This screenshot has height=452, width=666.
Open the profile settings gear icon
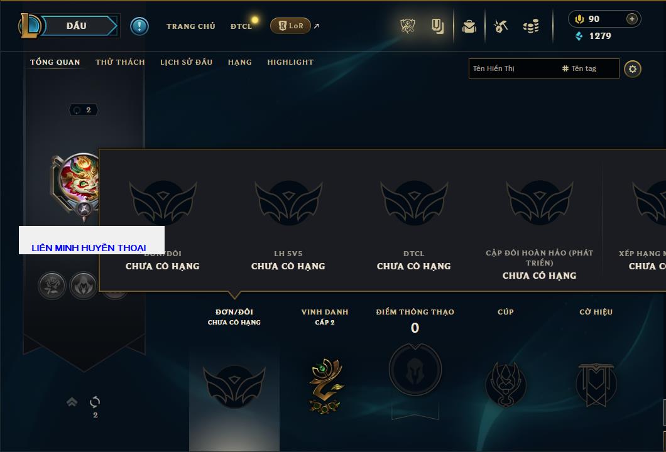click(633, 69)
